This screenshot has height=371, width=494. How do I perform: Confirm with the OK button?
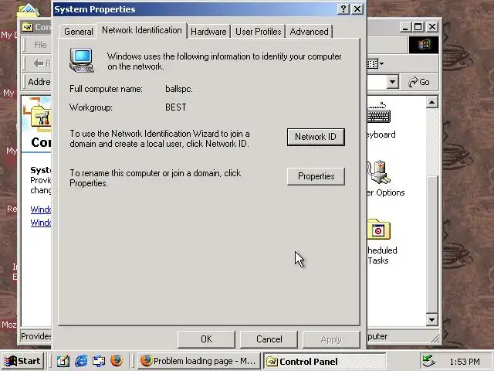(206, 339)
